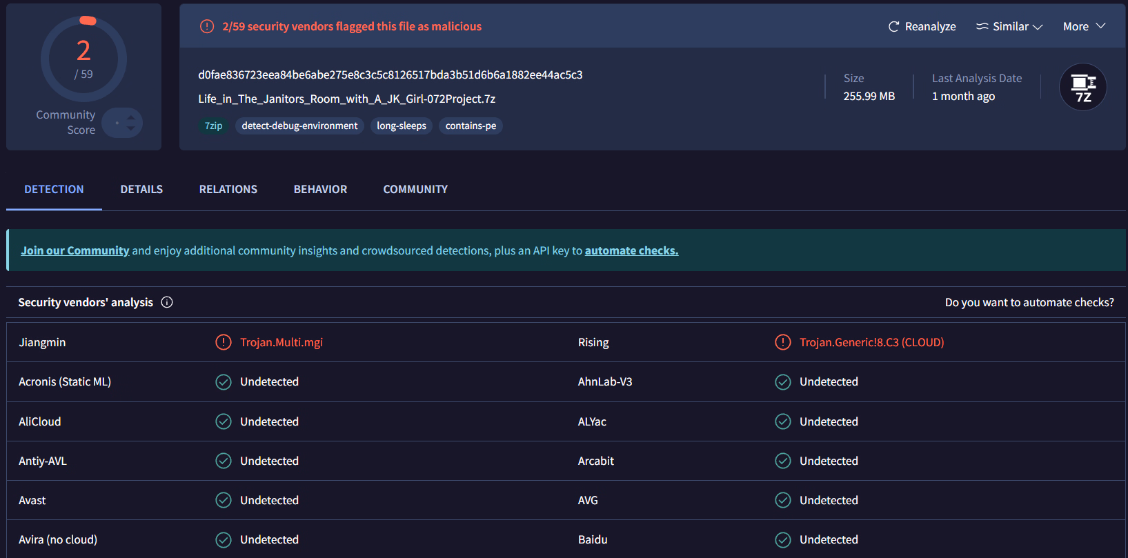1128x558 pixels.
Task: Open the Behavior tab
Action: 320,189
